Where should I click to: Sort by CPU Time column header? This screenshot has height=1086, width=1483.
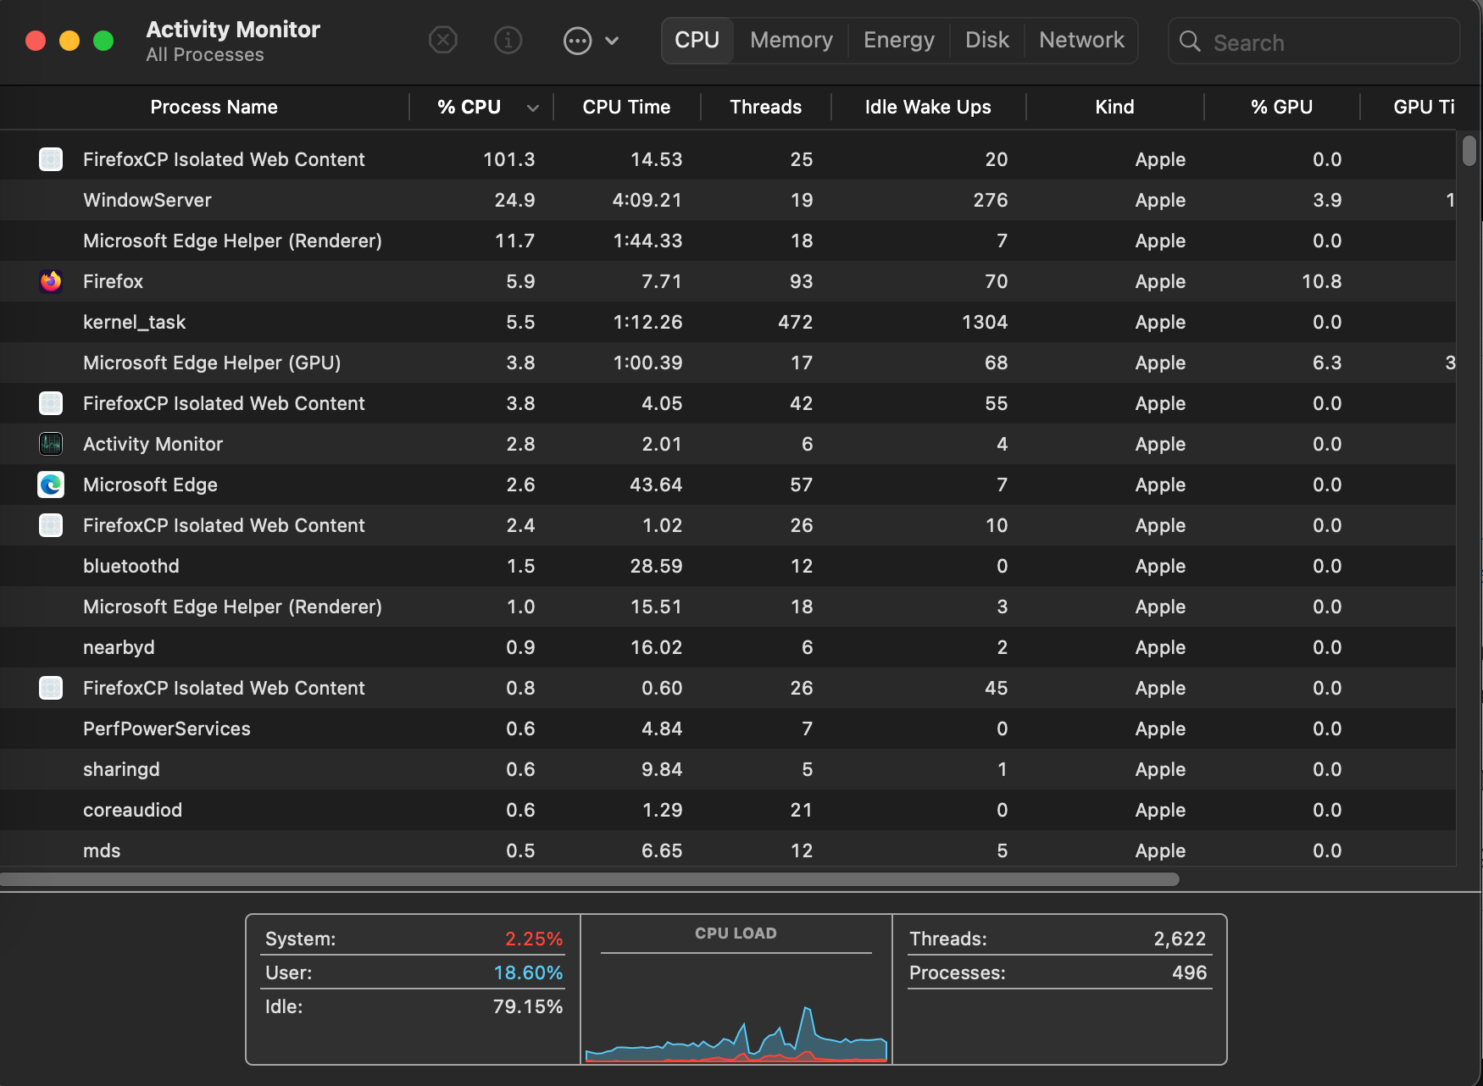(x=626, y=107)
